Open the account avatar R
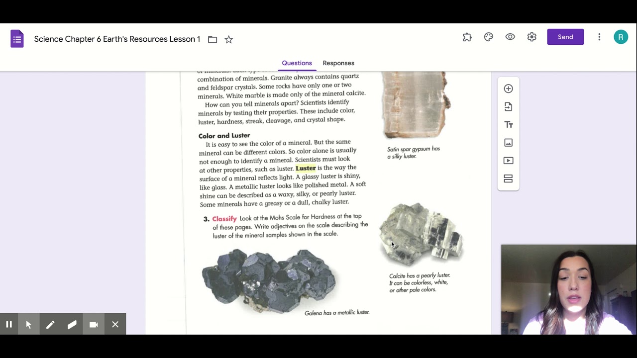Image resolution: width=637 pixels, height=358 pixels. tap(621, 37)
